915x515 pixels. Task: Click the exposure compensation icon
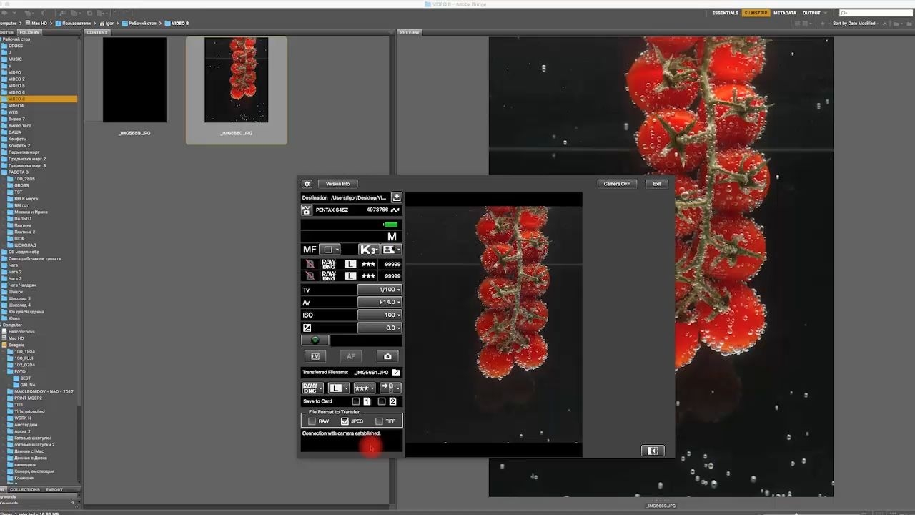coord(307,328)
